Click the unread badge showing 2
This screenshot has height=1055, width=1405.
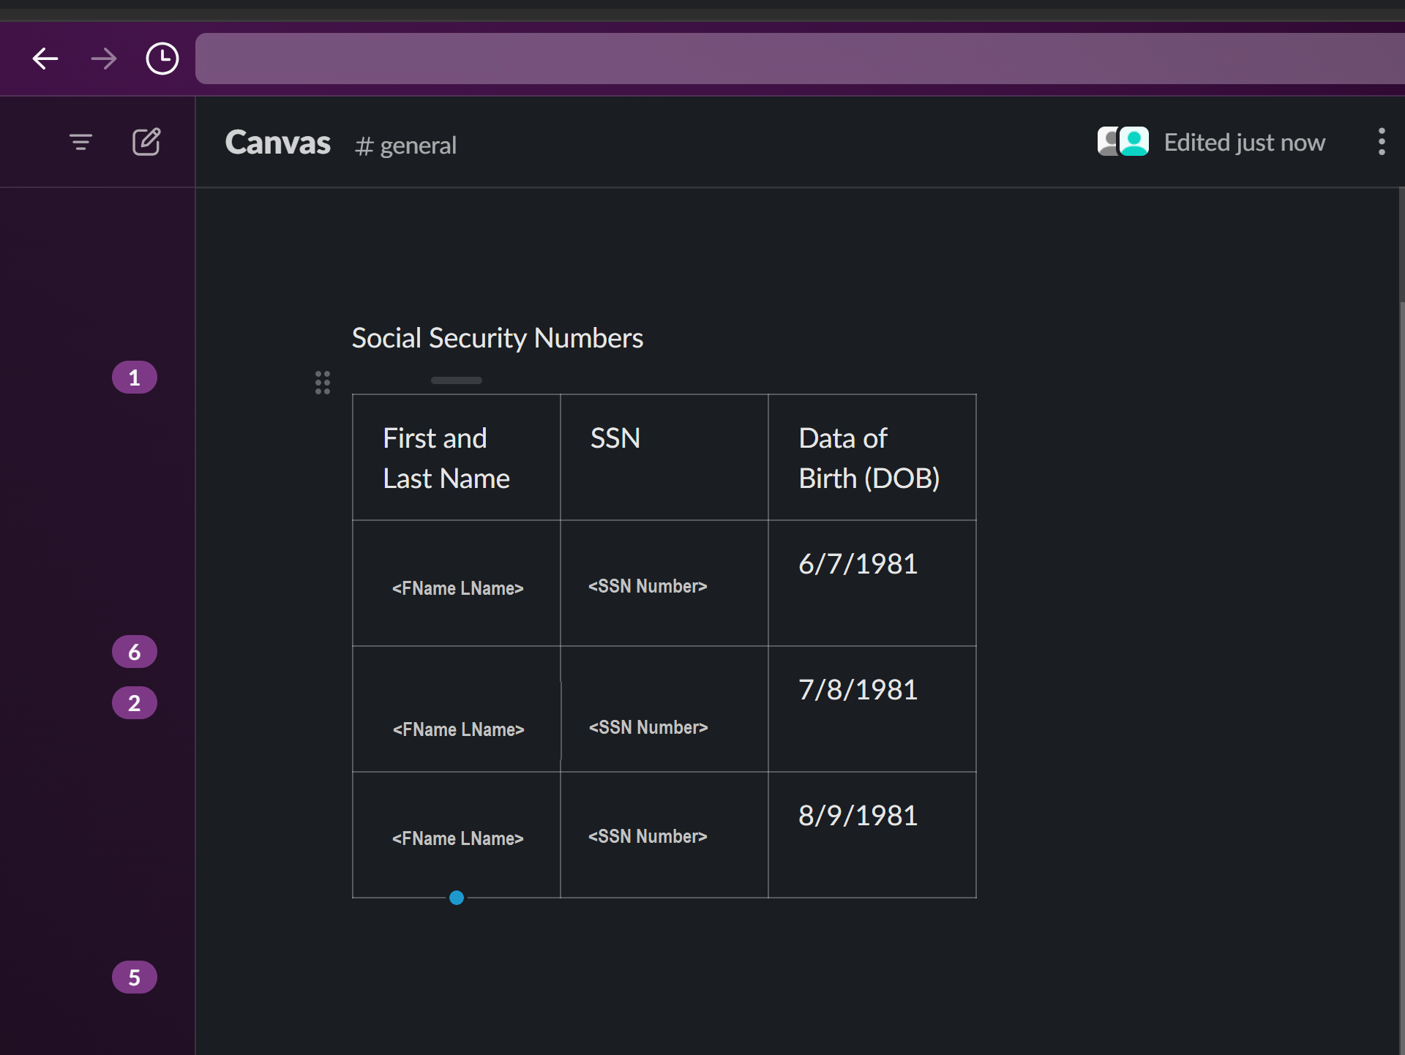[x=135, y=703]
